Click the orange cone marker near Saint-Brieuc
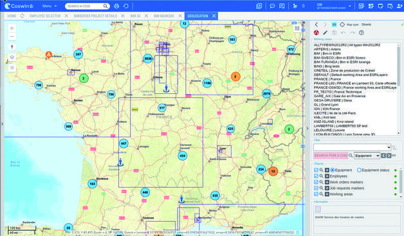This screenshot has width=404, height=236. pyautogui.click(x=49, y=55)
